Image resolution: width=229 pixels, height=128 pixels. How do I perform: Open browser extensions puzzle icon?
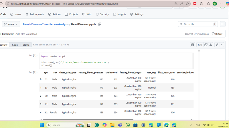201,4
